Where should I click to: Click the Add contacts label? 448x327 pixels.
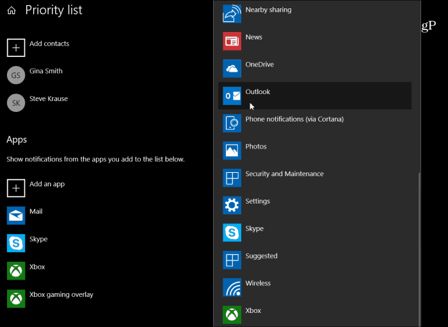point(49,44)
